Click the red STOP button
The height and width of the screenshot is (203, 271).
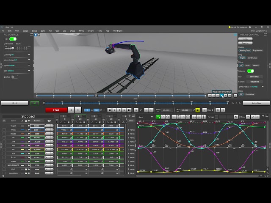click(56, 110)
